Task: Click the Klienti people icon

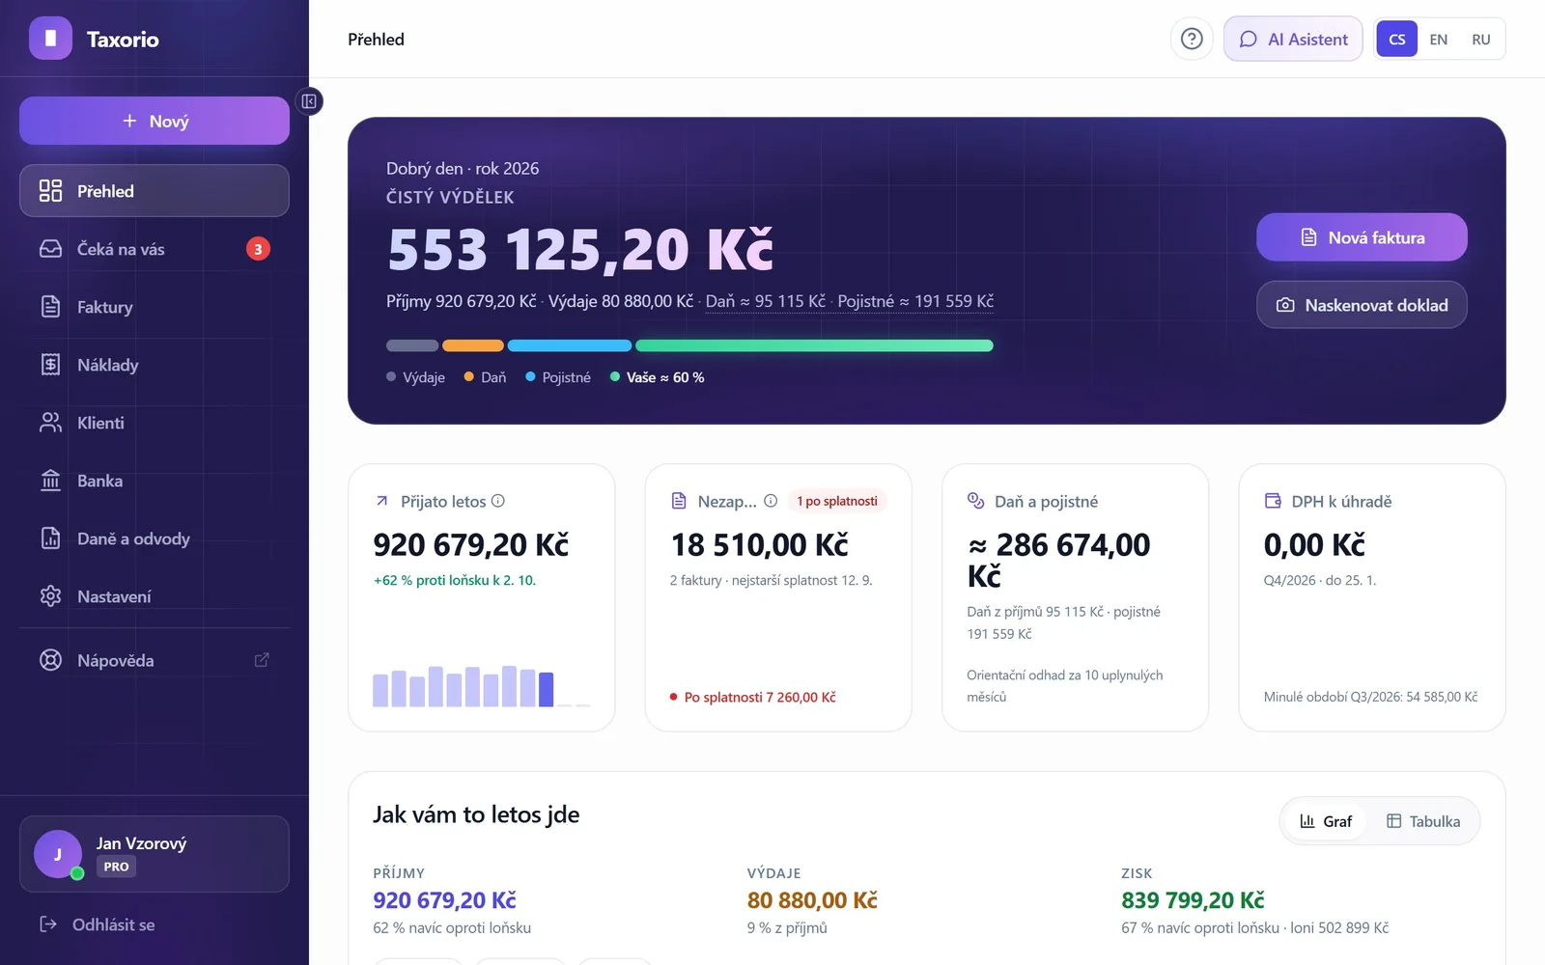Action: click(50, 423)
